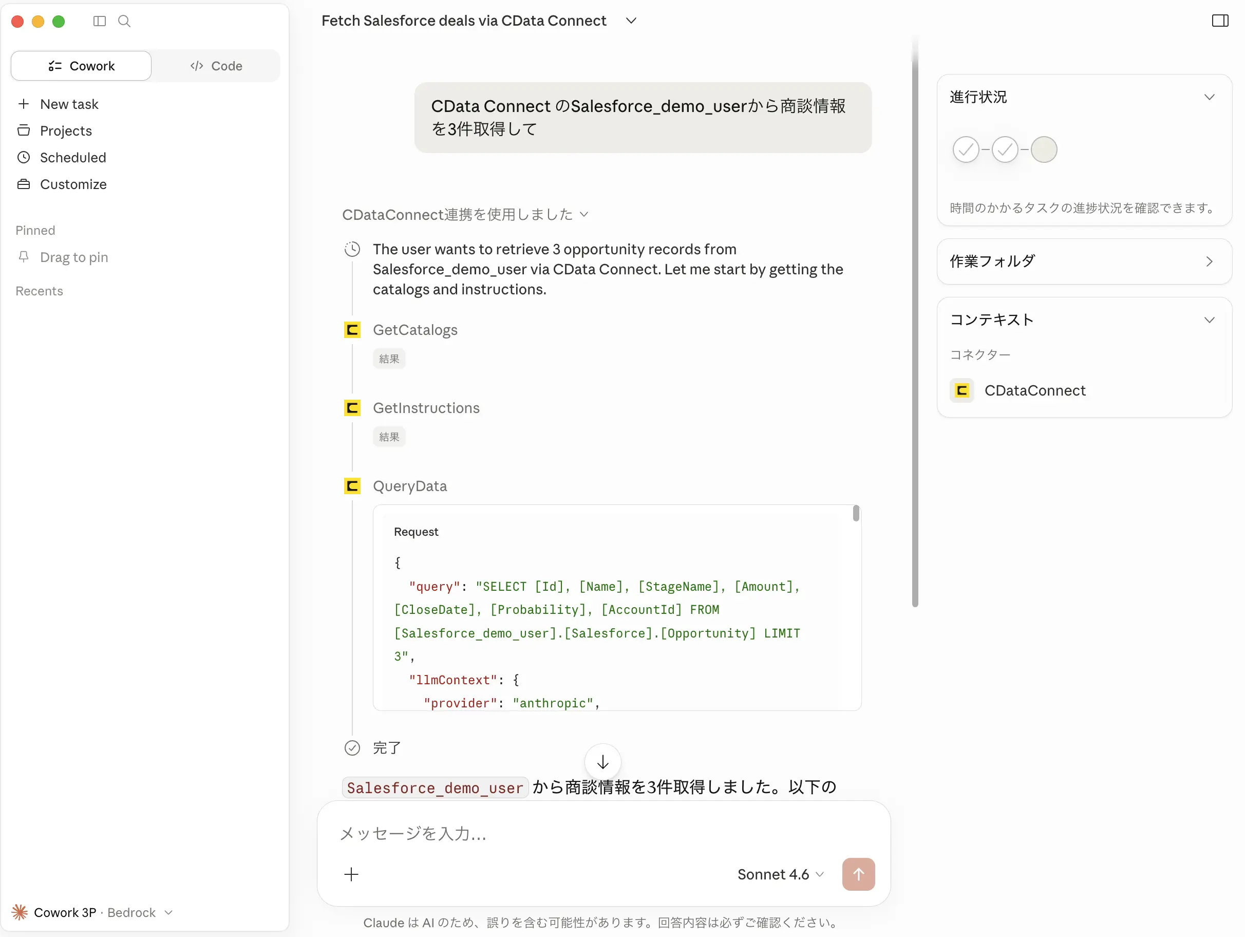Viewport: 1245px width, 937px height.
Task: Click the plus attachment icon in message box
Action: [351, 874]
